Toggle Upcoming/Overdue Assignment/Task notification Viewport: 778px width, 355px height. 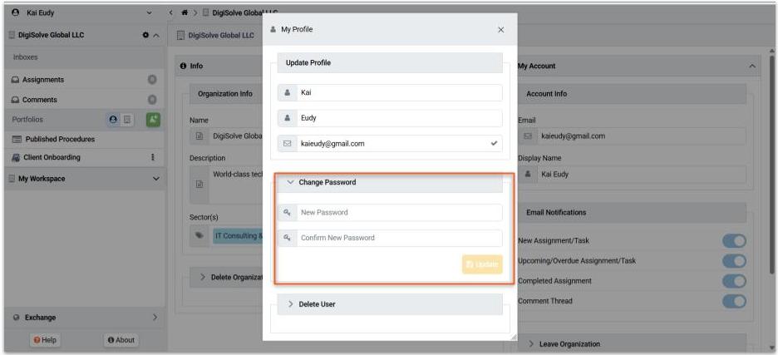tap(734, 261)
